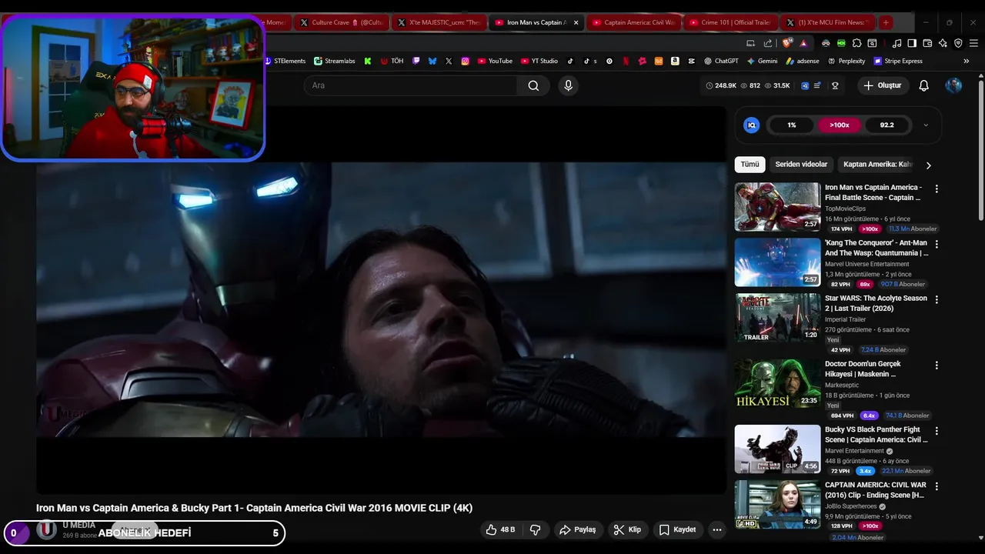Click the YouTube search magnifier button

pyautogui.click(x=533, y=85)
